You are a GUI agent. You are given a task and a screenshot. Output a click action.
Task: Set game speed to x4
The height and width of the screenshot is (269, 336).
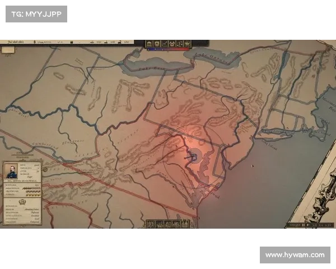(x=321, y=225)
